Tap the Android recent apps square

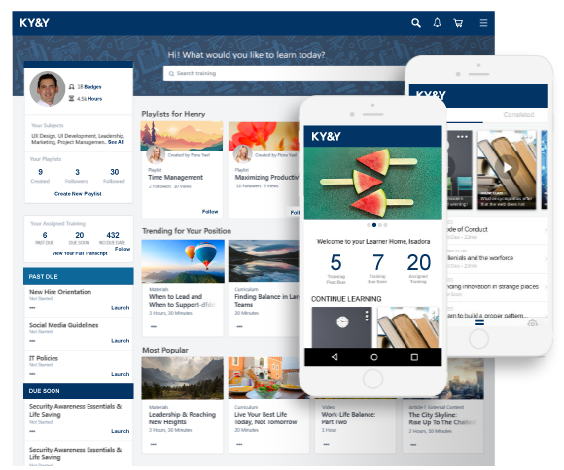click(x=414, y=357)
